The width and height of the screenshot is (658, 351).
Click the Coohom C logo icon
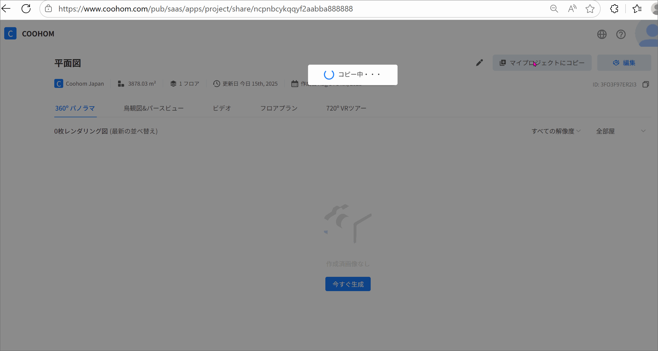pos(10,34)
